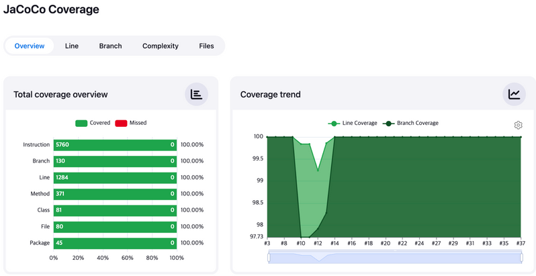Toggle Branch Coverage series in legend

pyautogui.click(x=410, y=123)
